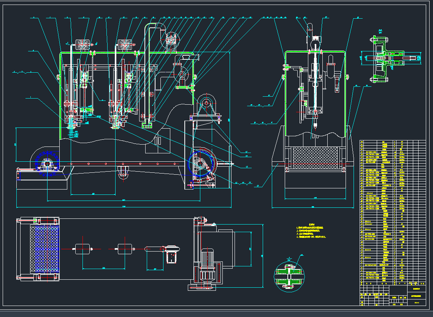The width and height of the screenshot is (433, 317).
Task: Click the second fan unit atop the housing
Action: click(125, 45)
